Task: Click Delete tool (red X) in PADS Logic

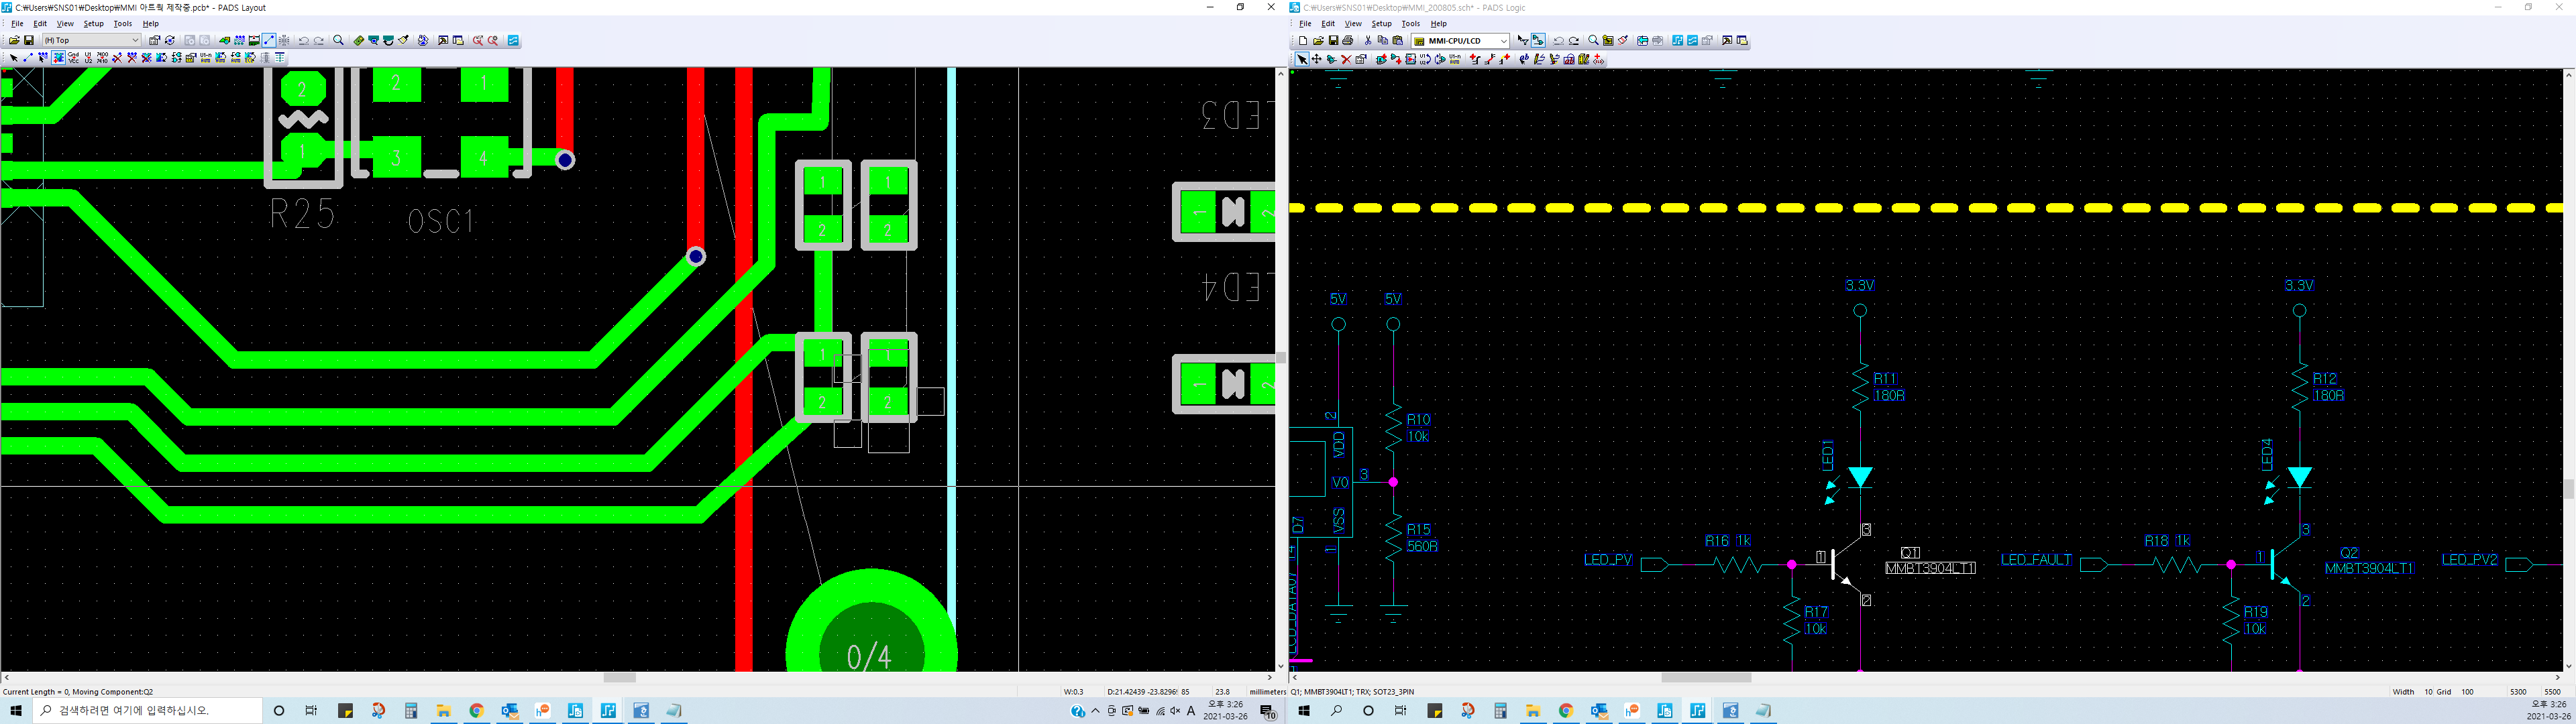Action: click(x=1347, y=59)
